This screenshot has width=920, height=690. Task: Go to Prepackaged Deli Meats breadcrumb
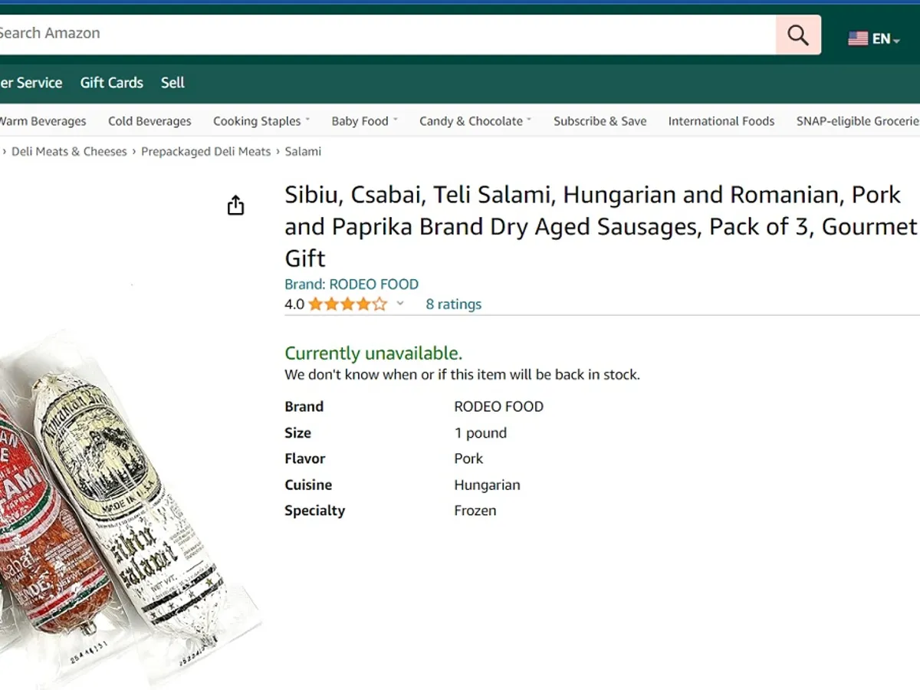(205, 152)
